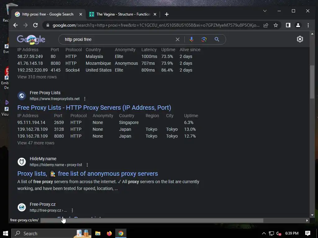This screenshot has width=318, height=238.
Task: Open the tab search dropdown
Action: 265,11
